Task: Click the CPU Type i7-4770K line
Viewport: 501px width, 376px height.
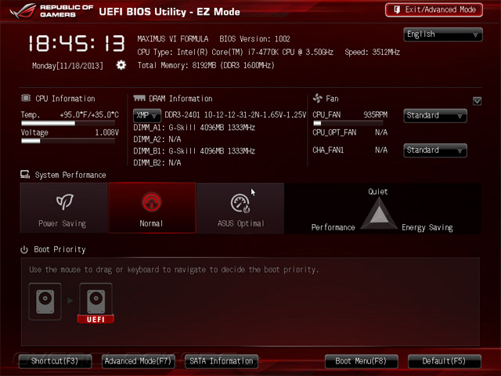Action: (x=235, y=52)
